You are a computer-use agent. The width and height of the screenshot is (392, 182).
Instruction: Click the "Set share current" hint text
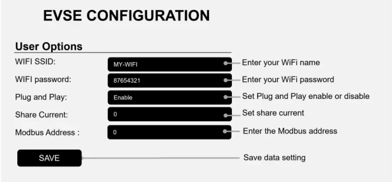[273, 113]
